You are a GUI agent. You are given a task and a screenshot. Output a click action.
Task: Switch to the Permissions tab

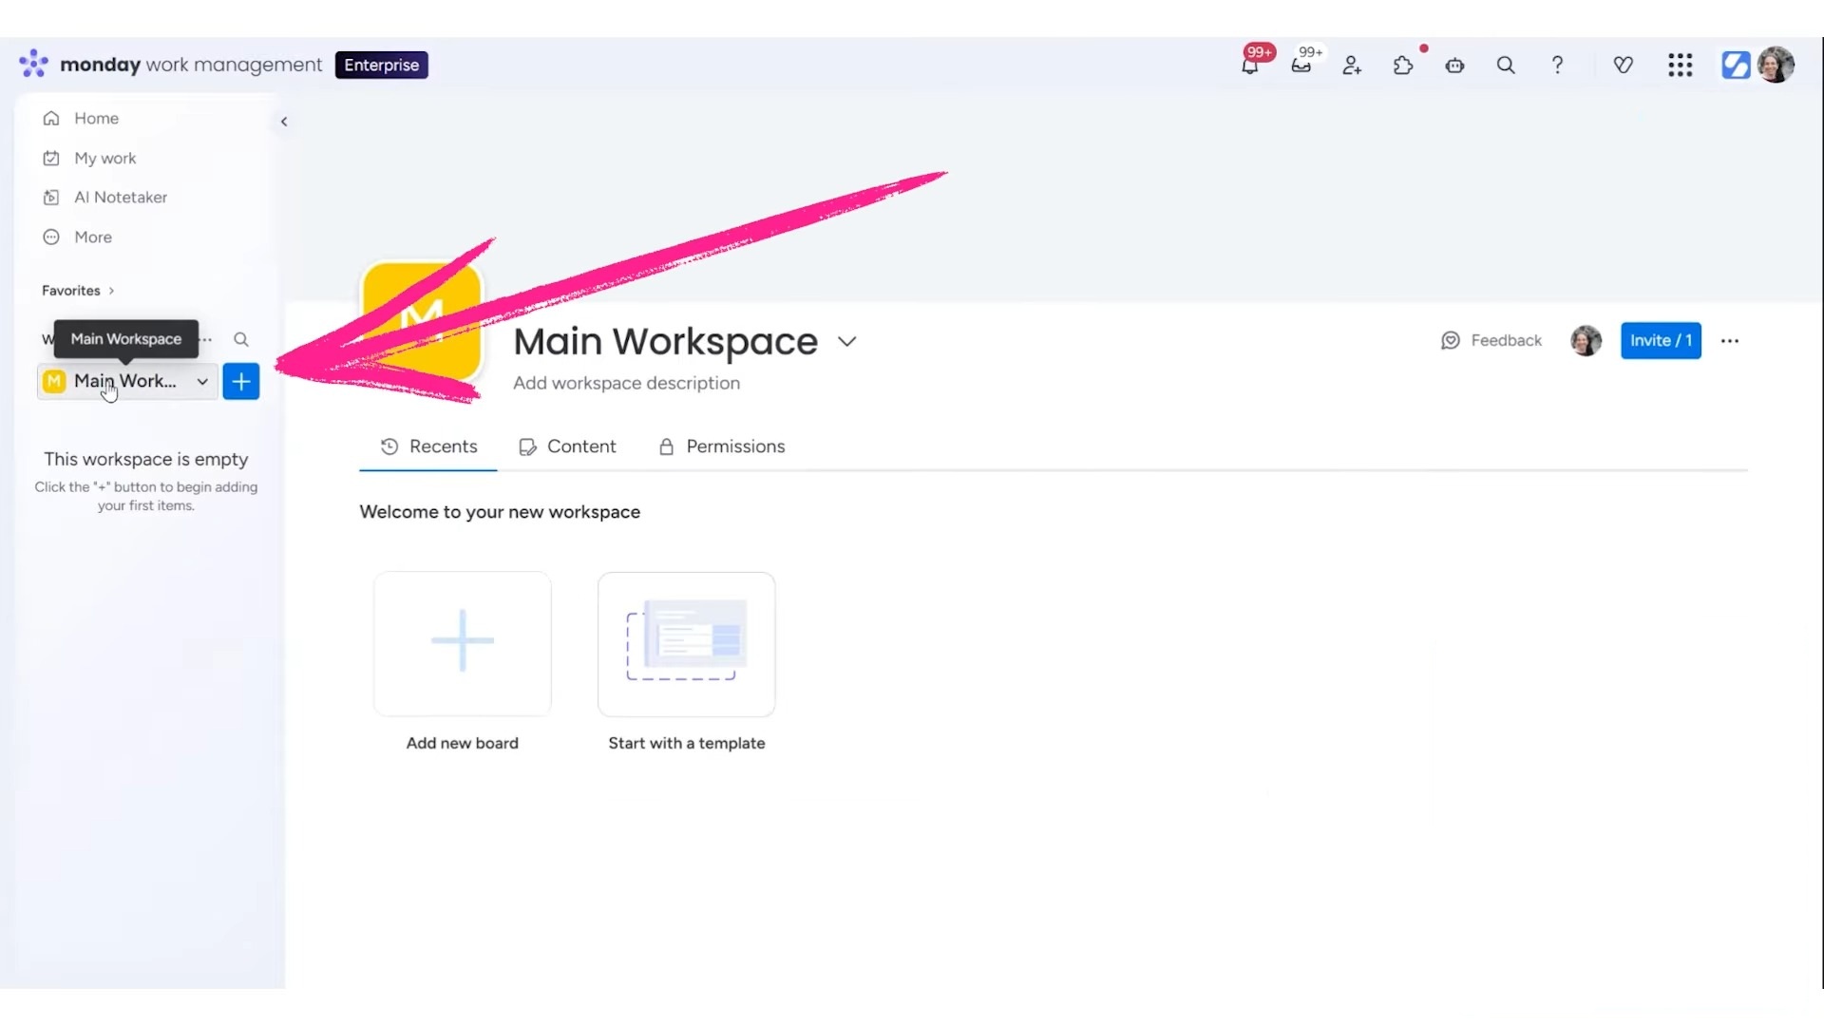(x=722, y=446)
